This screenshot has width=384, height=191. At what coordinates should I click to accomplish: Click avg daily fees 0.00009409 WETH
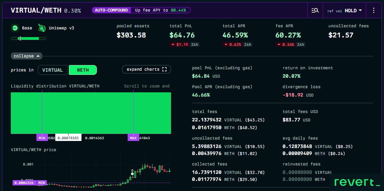(314, 154)
